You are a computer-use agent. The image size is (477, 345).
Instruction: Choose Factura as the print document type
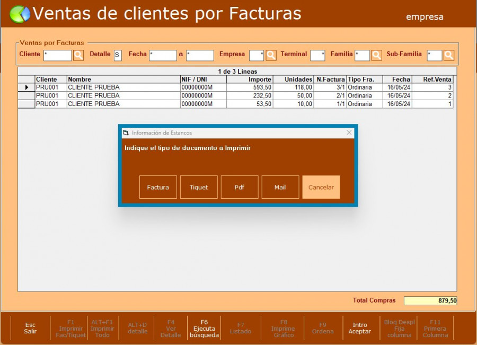tap(158, 187)
